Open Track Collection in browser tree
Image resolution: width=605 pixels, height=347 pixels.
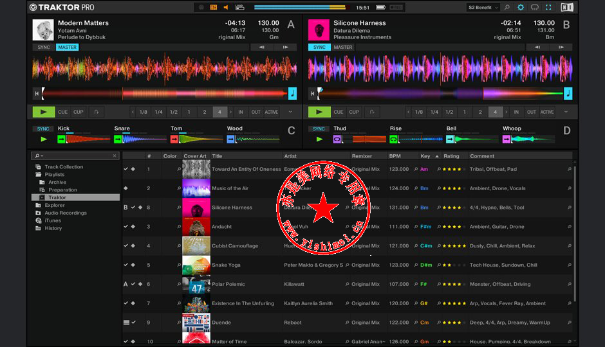coord(64,167)
